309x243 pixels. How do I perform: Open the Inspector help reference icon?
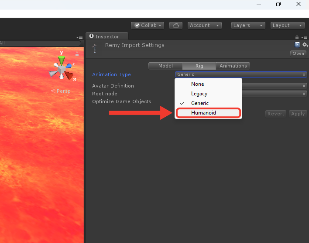point(297,45)
